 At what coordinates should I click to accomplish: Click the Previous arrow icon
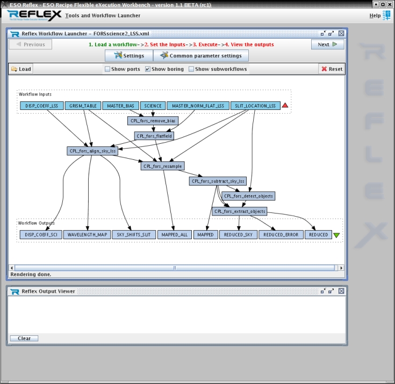(19, 45)
